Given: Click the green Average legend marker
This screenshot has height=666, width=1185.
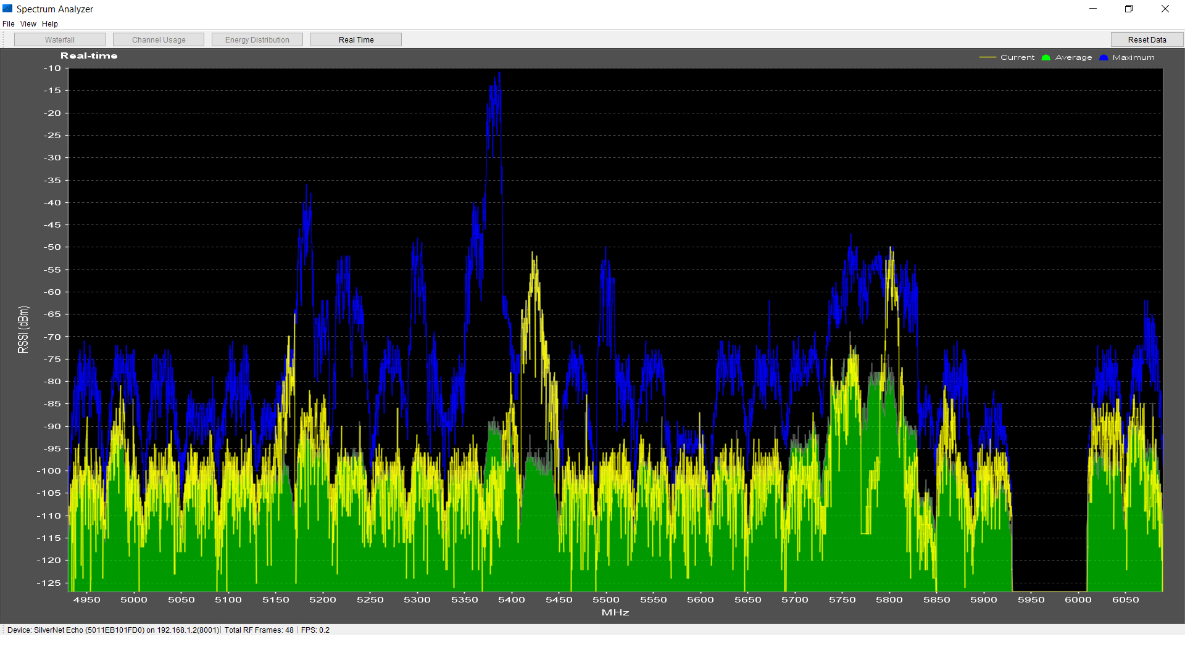Looking at the screenshot, I should pos(1046,57).
